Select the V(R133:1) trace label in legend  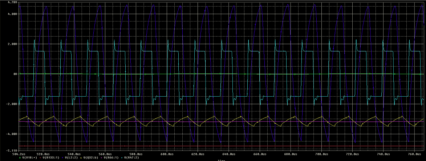tap(51, 158)
